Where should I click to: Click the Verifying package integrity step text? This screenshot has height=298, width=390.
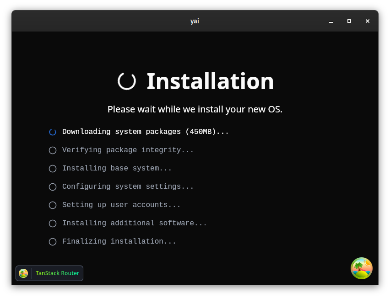[128, 150]
